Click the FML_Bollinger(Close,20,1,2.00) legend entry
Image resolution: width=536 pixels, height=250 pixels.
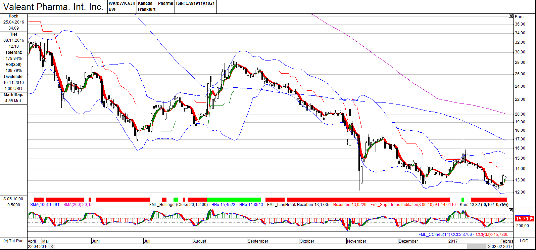point(180,205)
